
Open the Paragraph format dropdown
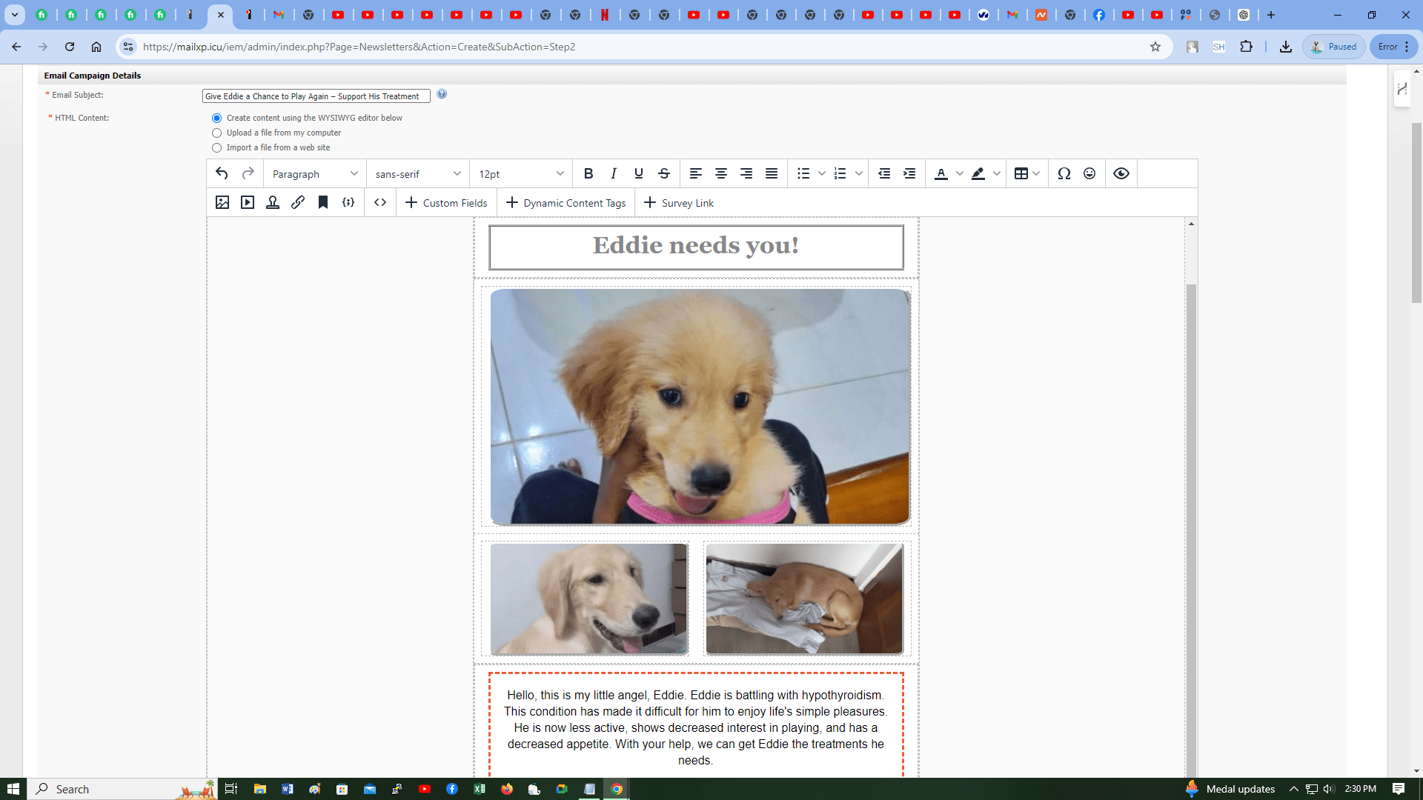click(x=315, y=173)
